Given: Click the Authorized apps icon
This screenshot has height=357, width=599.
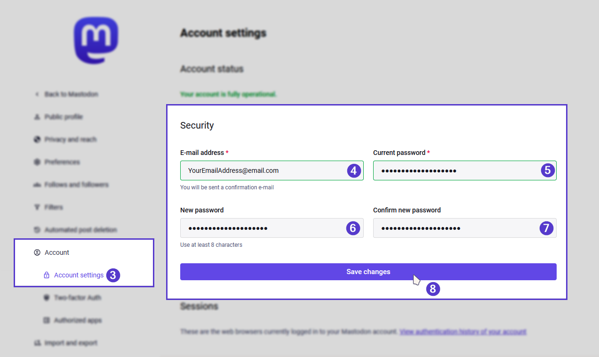Looking at the screenshot, I should coord(46,320).
